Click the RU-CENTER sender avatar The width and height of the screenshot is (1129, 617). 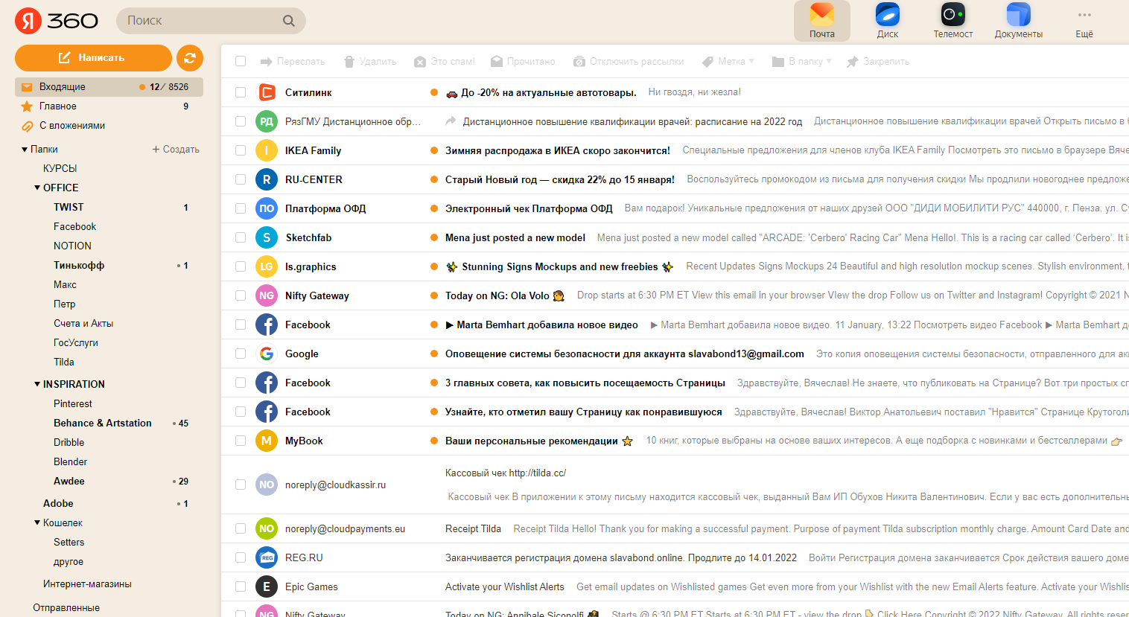(267, 179)
